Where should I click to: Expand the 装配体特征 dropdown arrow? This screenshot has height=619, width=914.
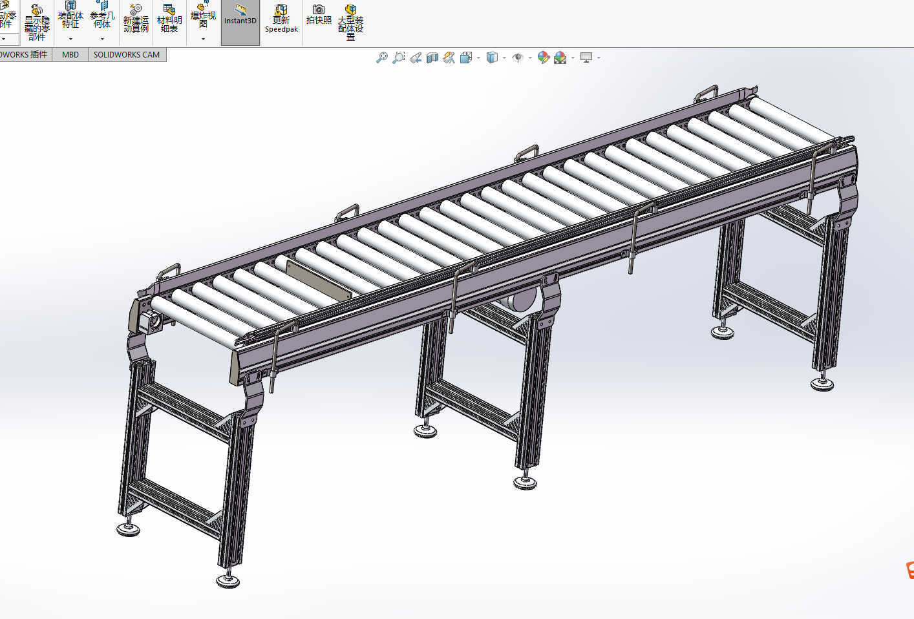(x=70, y=39)
